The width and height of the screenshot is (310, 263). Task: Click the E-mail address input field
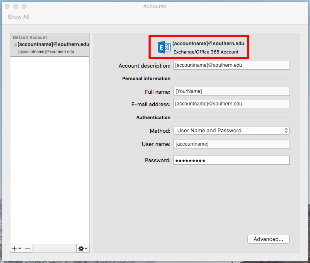click(x=231, y=104)
